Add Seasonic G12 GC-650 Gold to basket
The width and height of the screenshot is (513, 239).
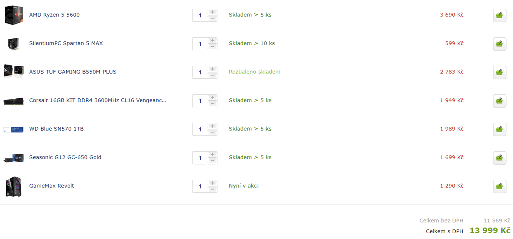pyautogui.click(x=499, y=158)
